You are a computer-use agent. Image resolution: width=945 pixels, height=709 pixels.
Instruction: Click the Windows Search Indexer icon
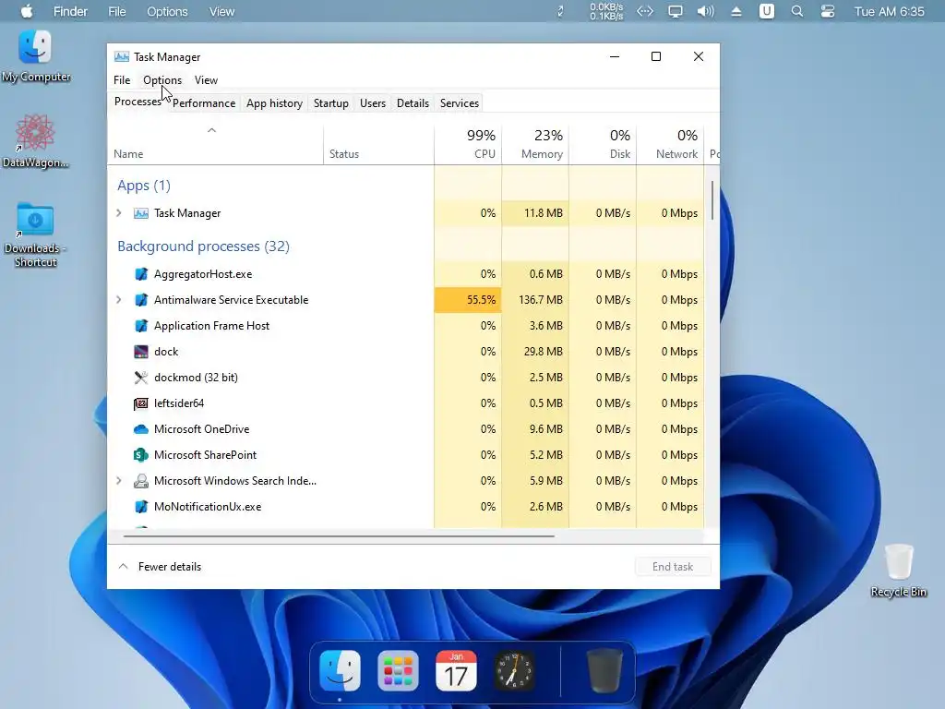[141, 480]
